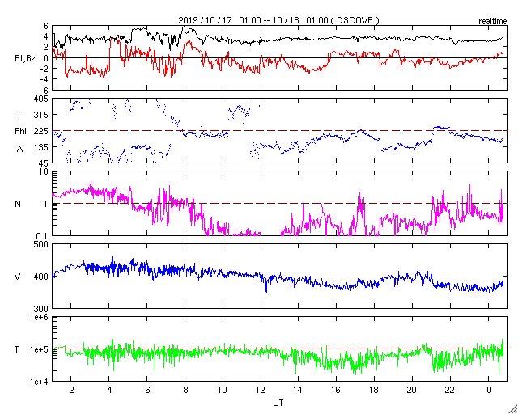Click the '1e+4' temperature tick
518x414 pixels.
[40, 382]
